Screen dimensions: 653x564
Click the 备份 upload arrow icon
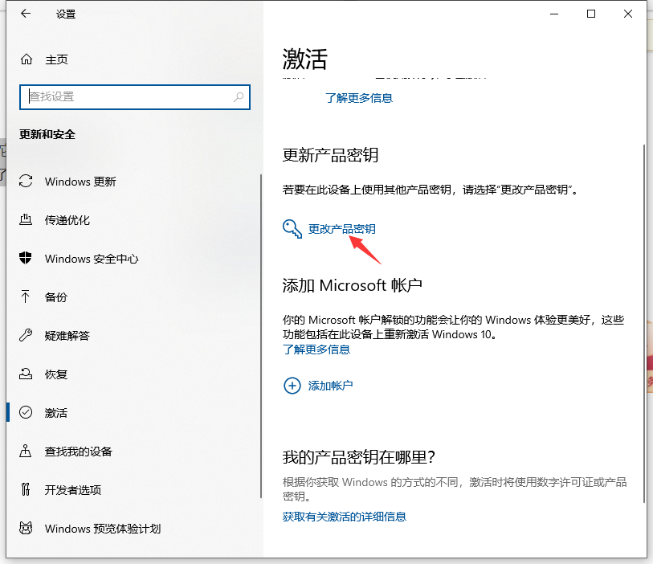pos(27,297)
